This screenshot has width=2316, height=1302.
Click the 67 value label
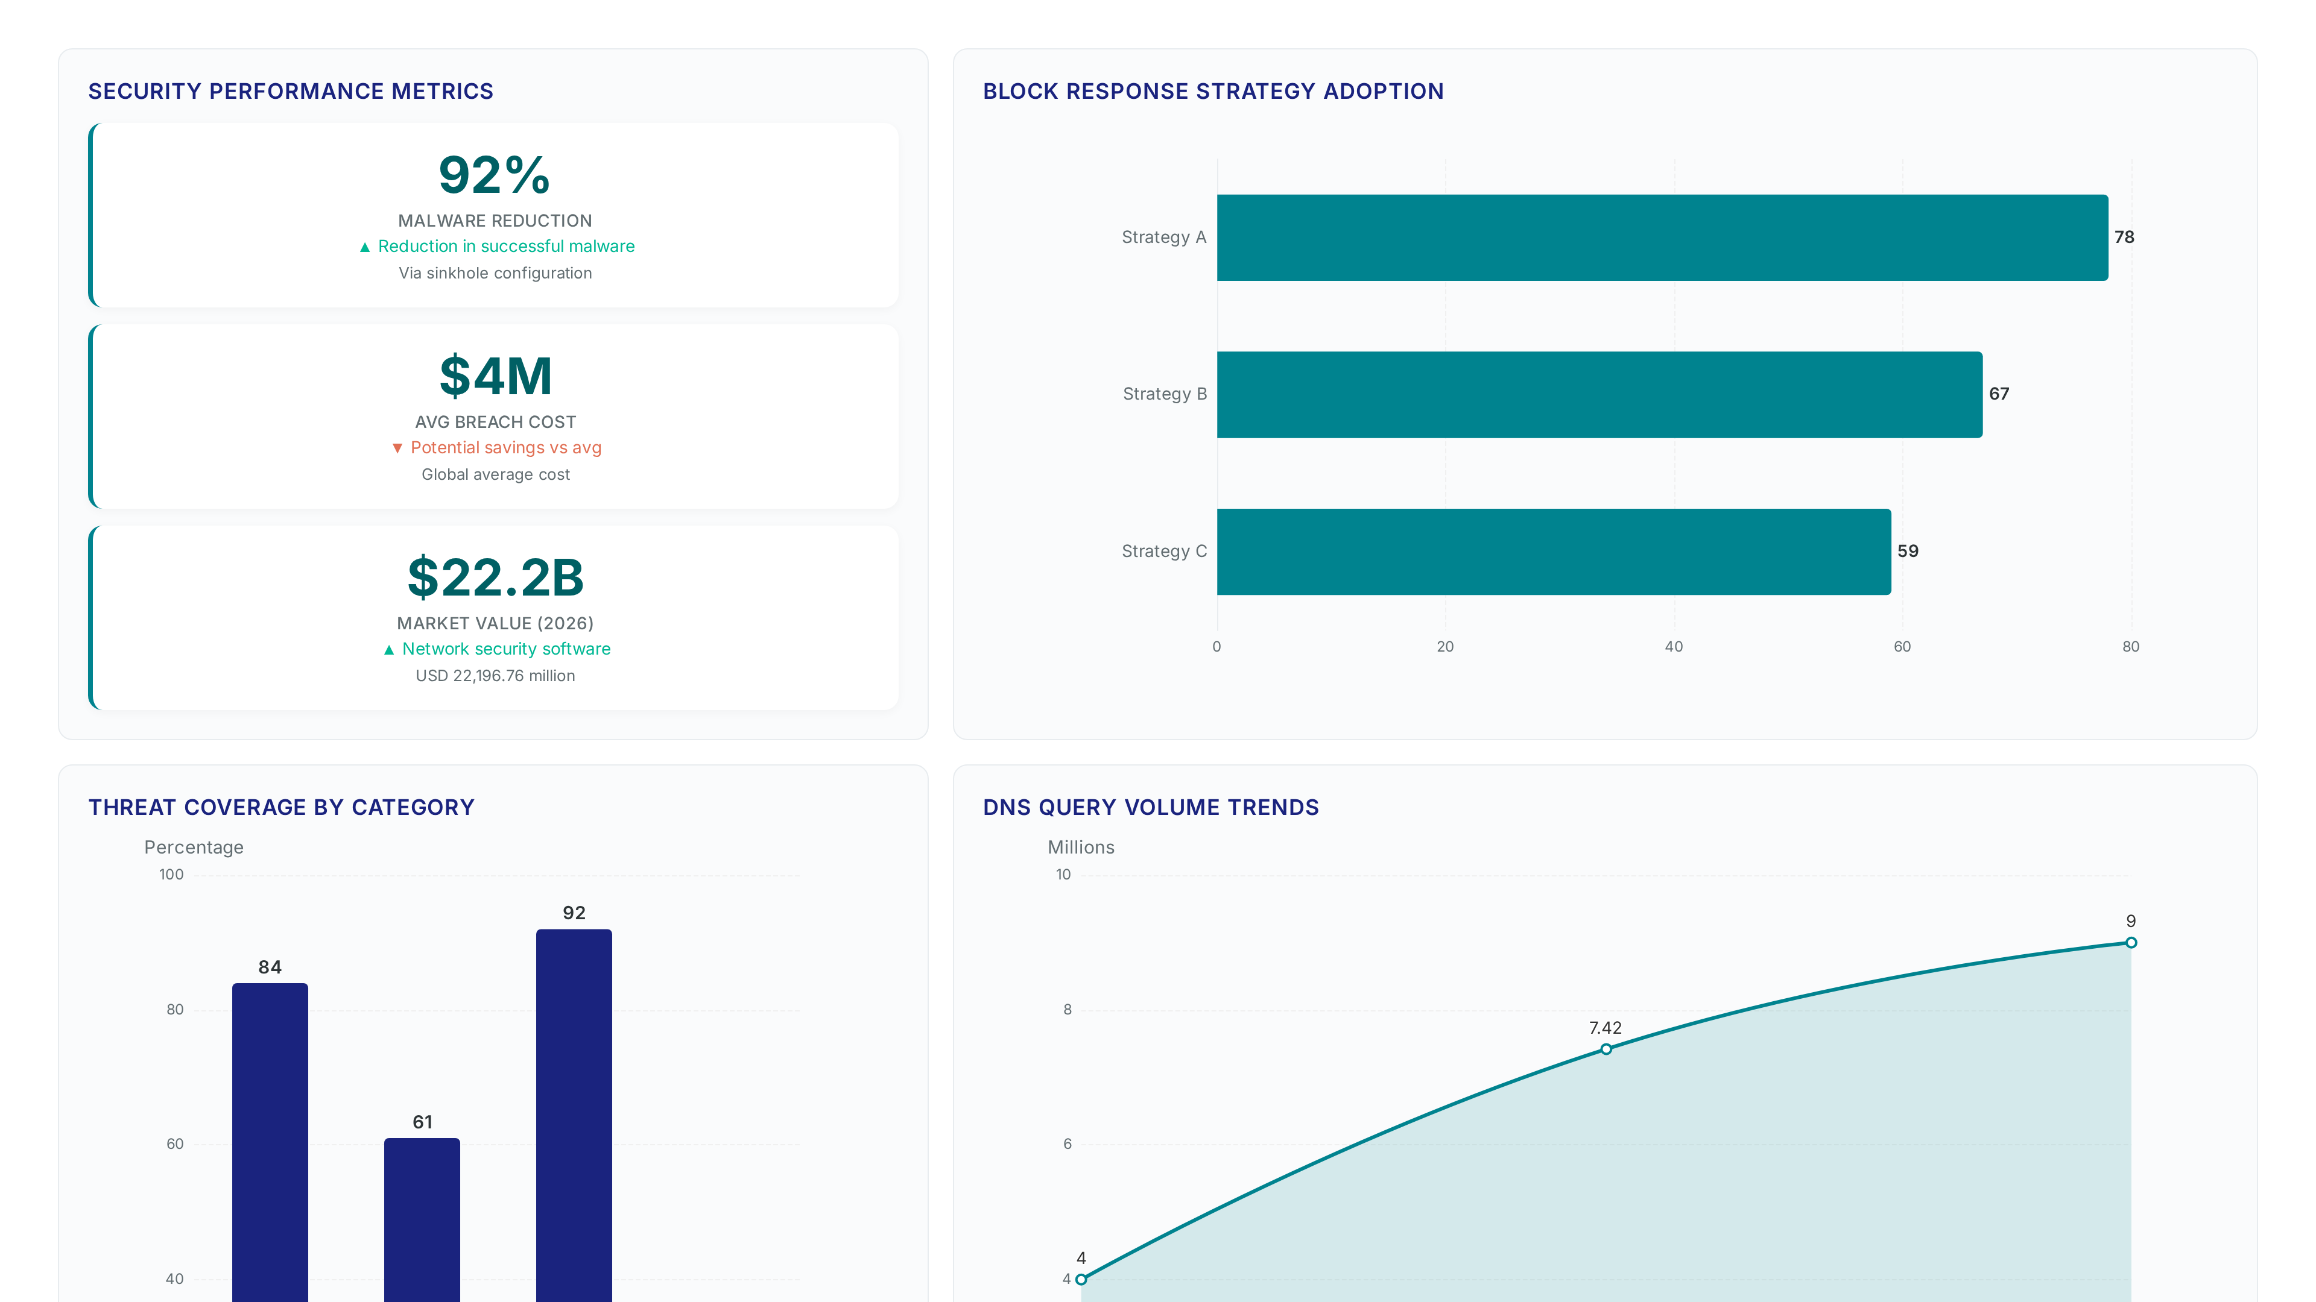coord(1999,394)
